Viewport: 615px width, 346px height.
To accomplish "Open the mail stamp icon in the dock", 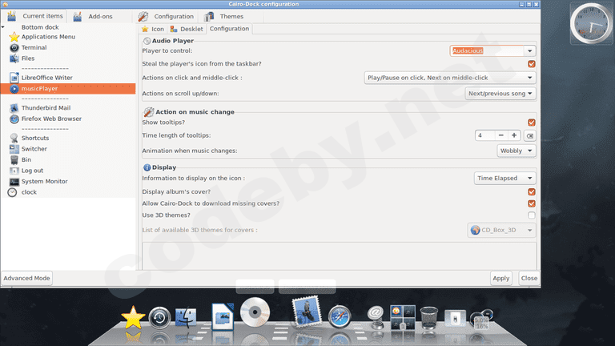I will (x=307, y=312).
